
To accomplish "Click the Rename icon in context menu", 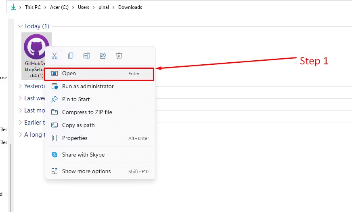I will (87, 55).
